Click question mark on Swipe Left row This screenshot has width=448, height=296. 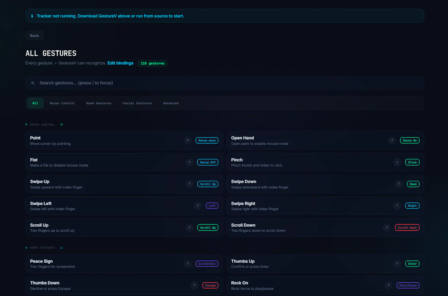(x=198, y=206)
